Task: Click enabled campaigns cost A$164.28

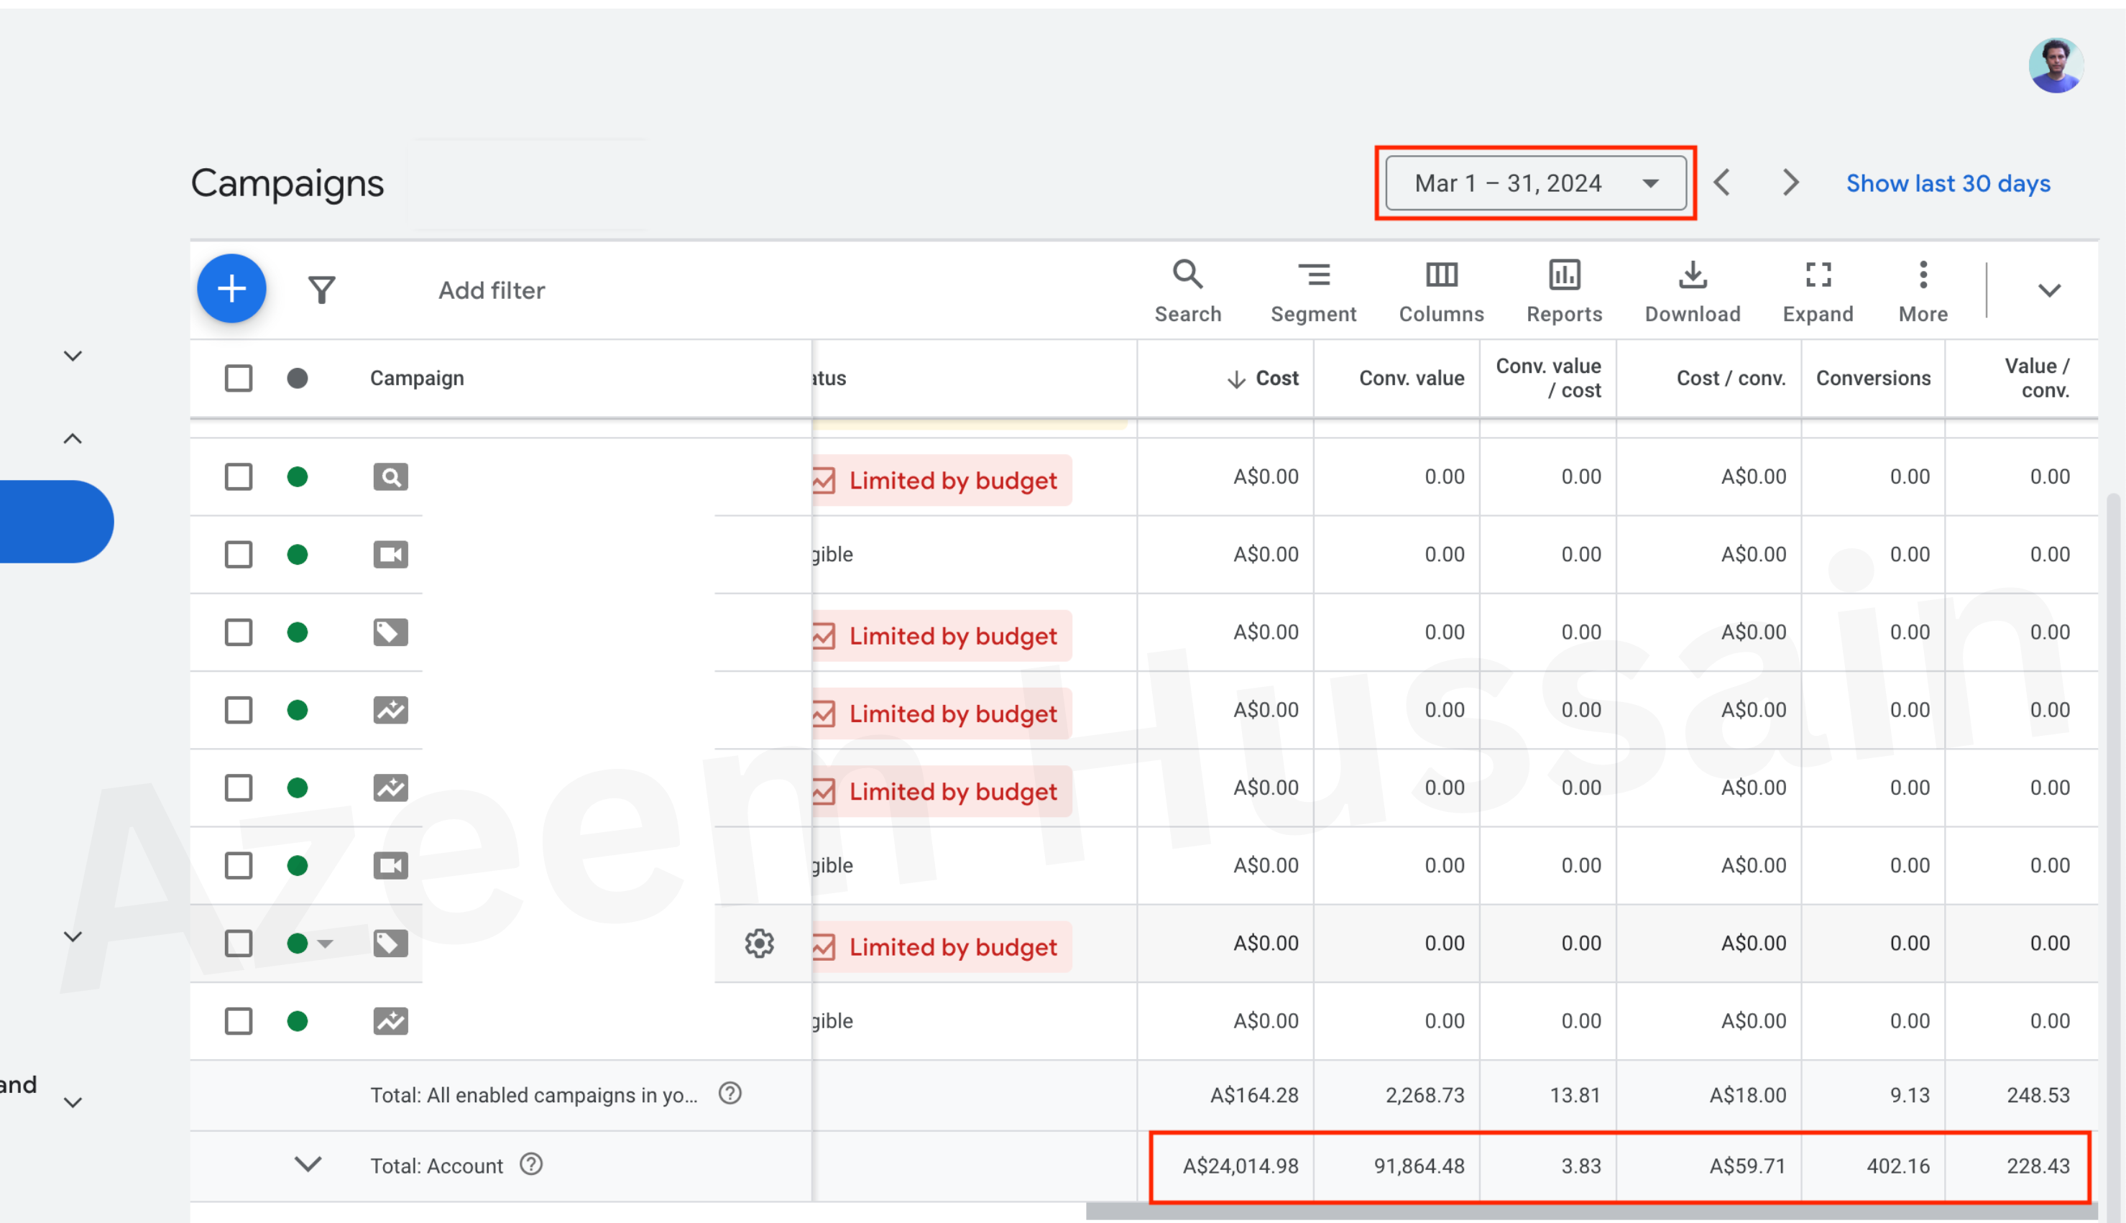Action: 1254,1095
